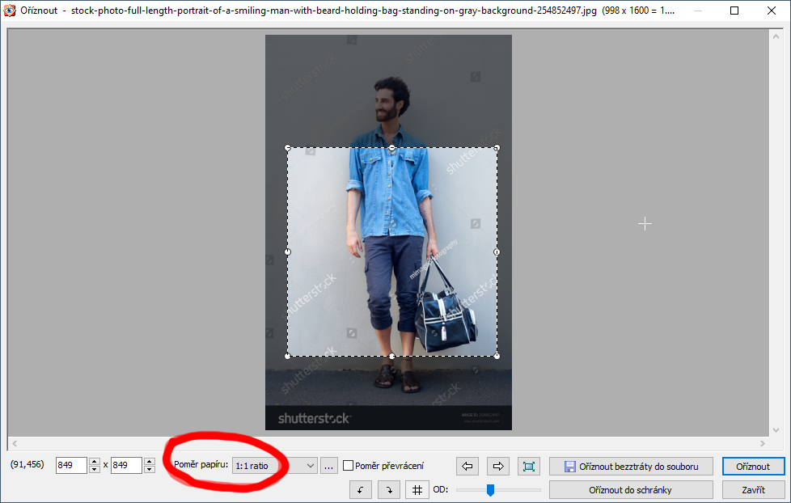Toggle the grid overlay icon
791x503 pixels.
417,489
